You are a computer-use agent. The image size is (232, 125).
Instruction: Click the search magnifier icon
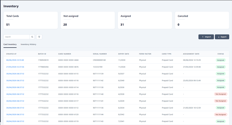click(x=32, y=37)
